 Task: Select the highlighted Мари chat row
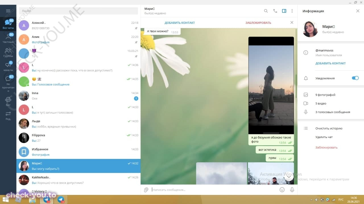(x=78, y=166)
